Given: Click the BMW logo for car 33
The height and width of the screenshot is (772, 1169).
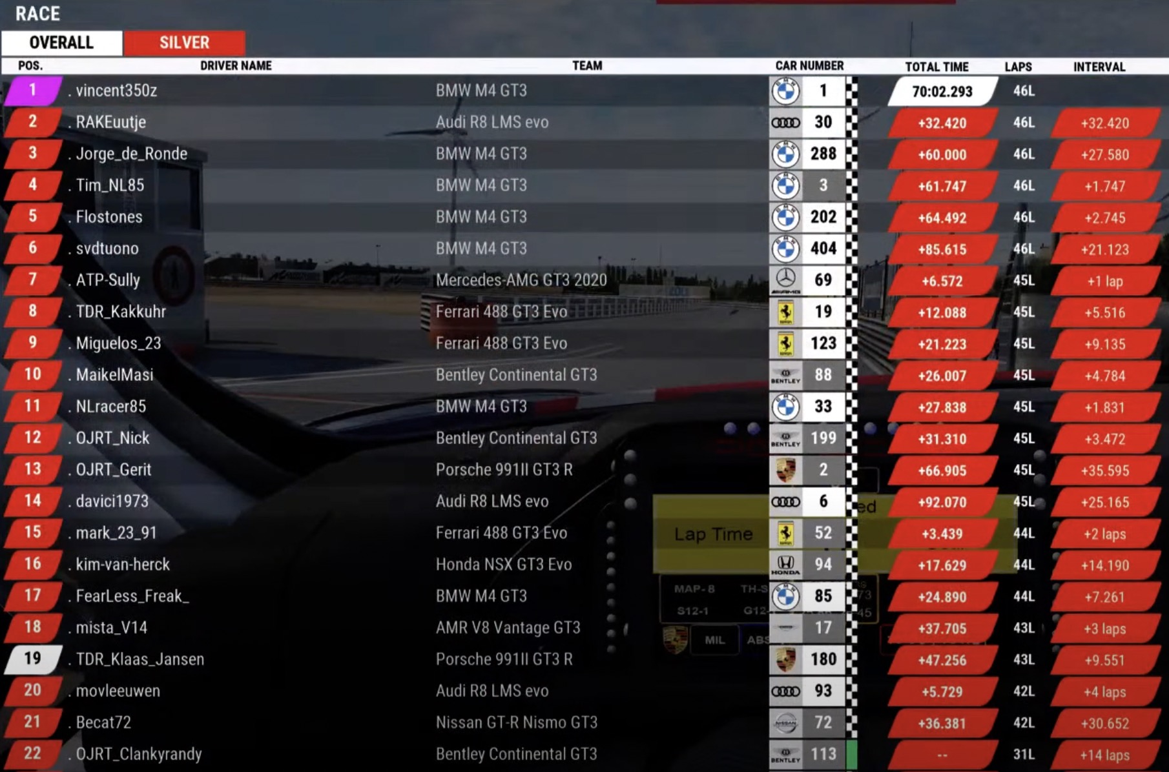Looking at the screenshot, I should [785, 407].
